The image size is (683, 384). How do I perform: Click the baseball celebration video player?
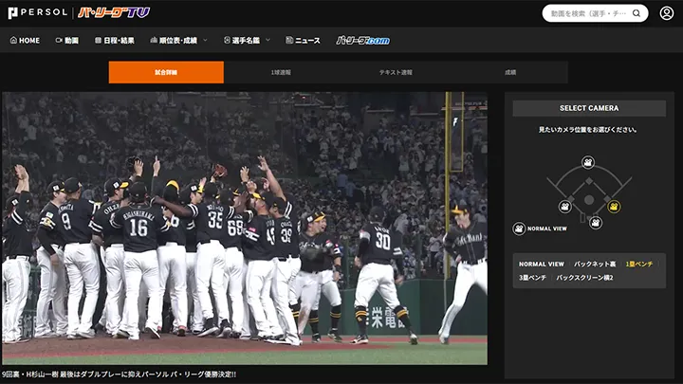click(x=245, y=229)
